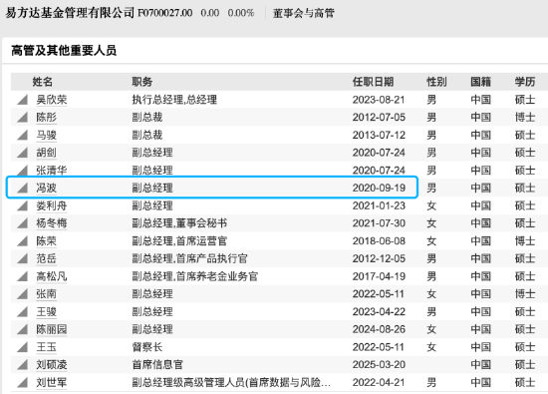This screenshot has width=548, height=394.
Task: Open 娄利舟 profile link
Action: (52, 205)
